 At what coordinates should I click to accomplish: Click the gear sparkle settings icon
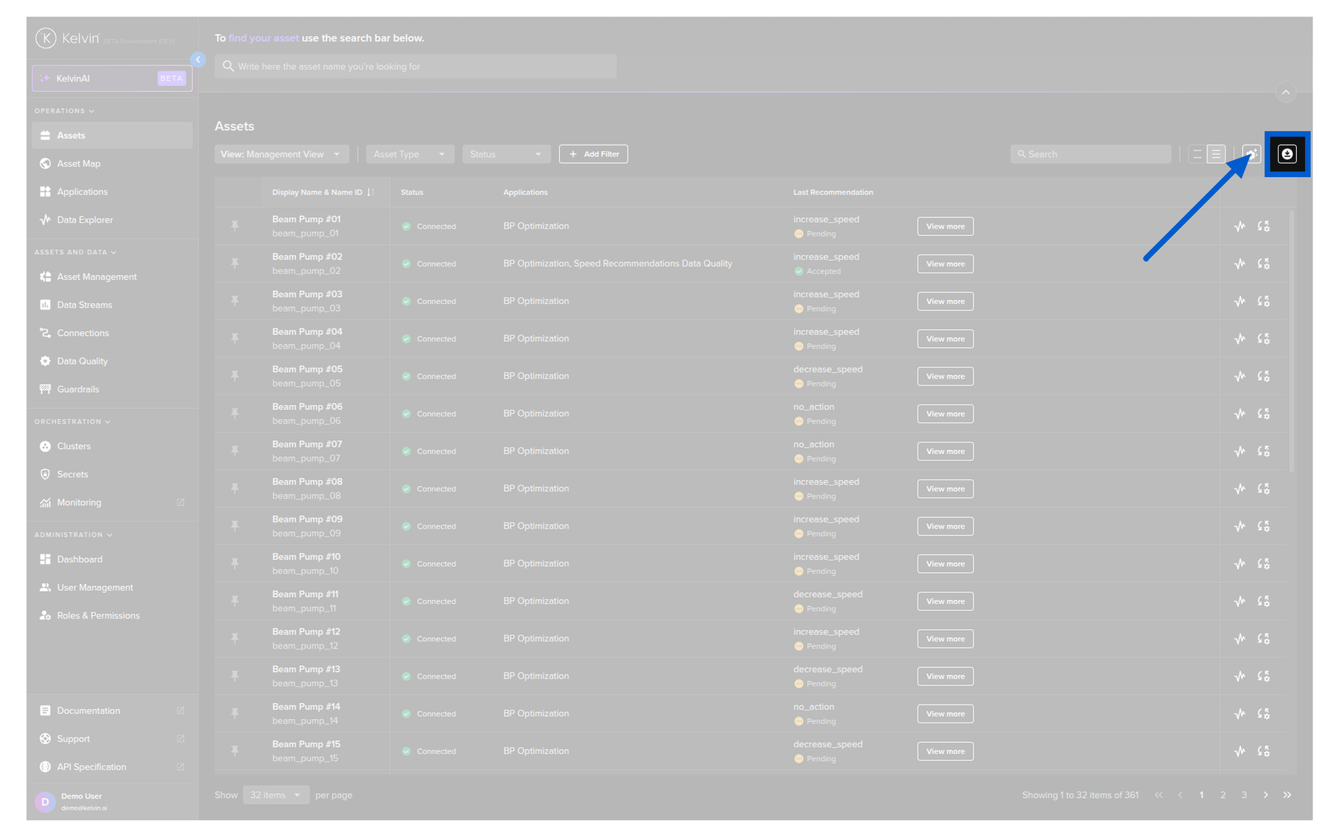(x=1251, y=154)
